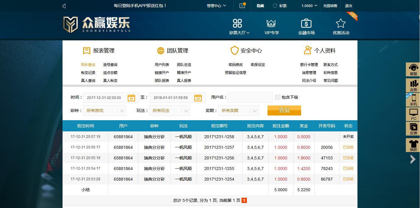This screenshot has height=208, width=420.
Task: Toggle the 包含下级 checkbox
Action: point(278,97)
